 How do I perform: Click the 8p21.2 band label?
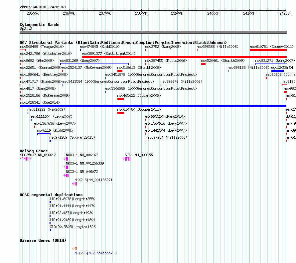26,29
